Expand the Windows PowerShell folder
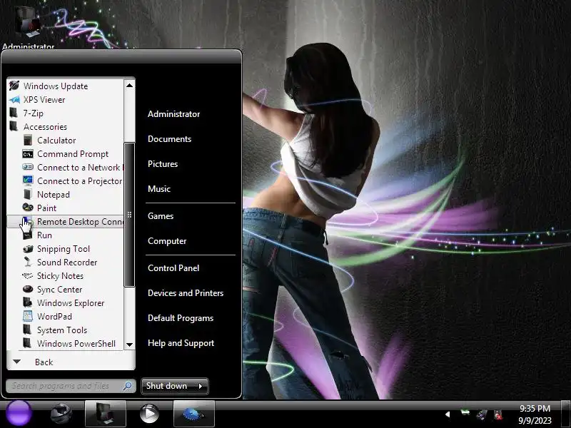 tap(65, 344)
